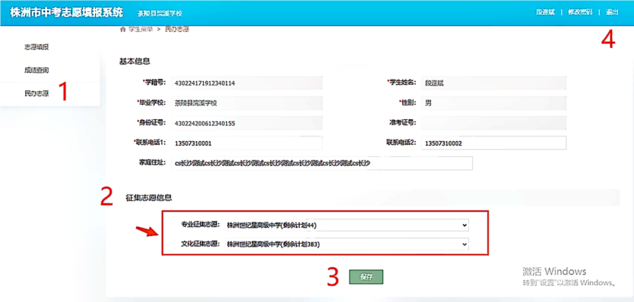
Task: Expand the 专业征集志愿 dropdown
Action: point(346,225)
